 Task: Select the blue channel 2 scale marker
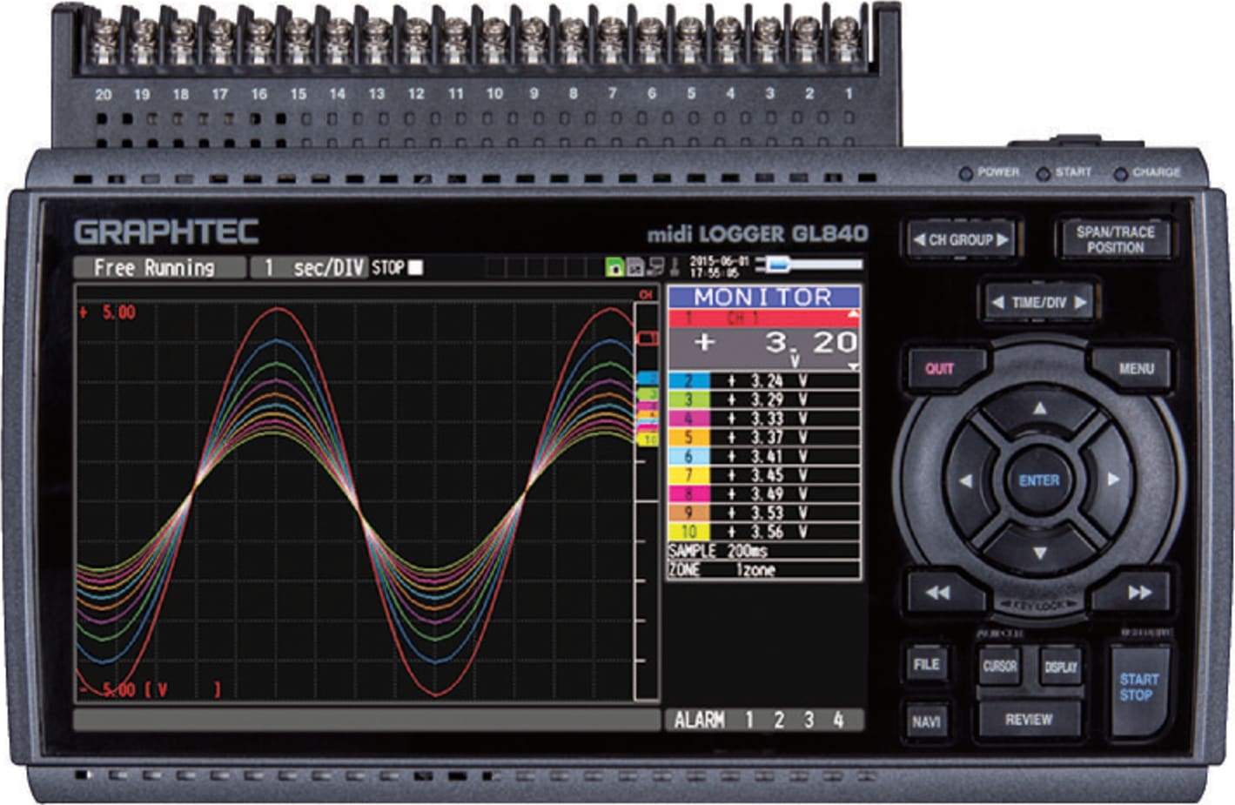coord(648,379)
